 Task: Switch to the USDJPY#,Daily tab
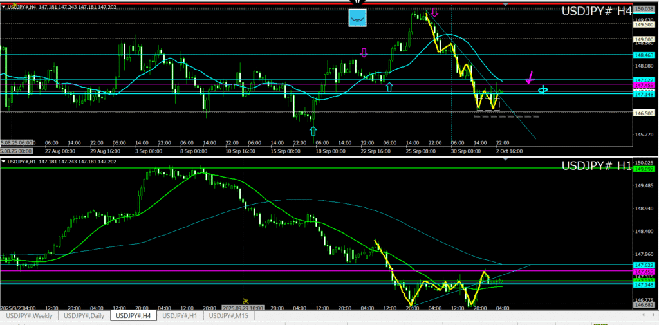pyautogui.click(x=84, y=316)
